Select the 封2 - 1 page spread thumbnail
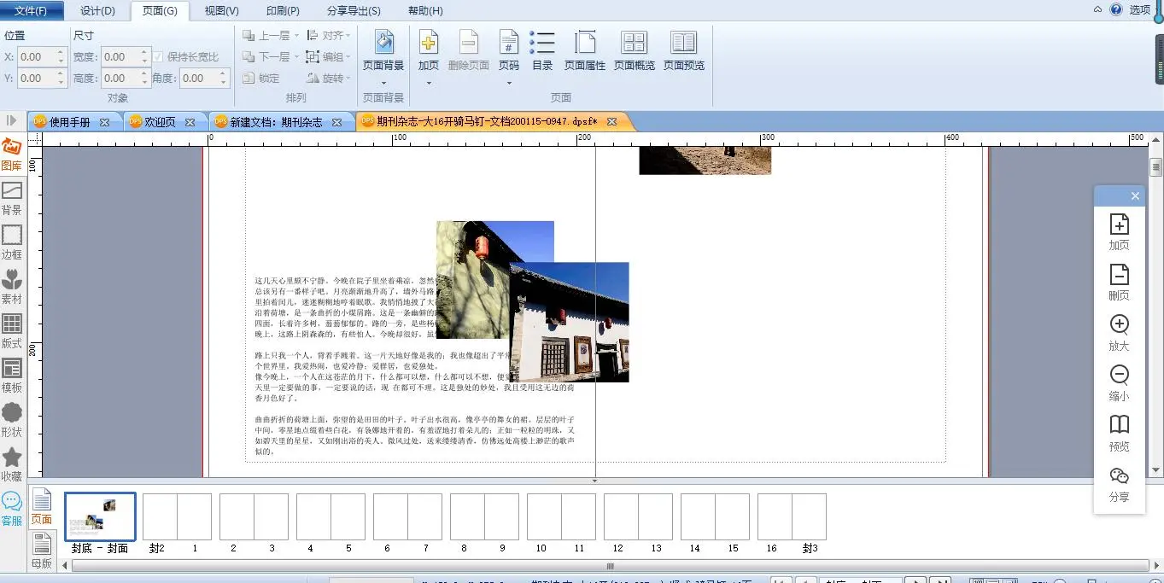The height and width of the screenshot is (583, 1164). [x=177, y=517]
